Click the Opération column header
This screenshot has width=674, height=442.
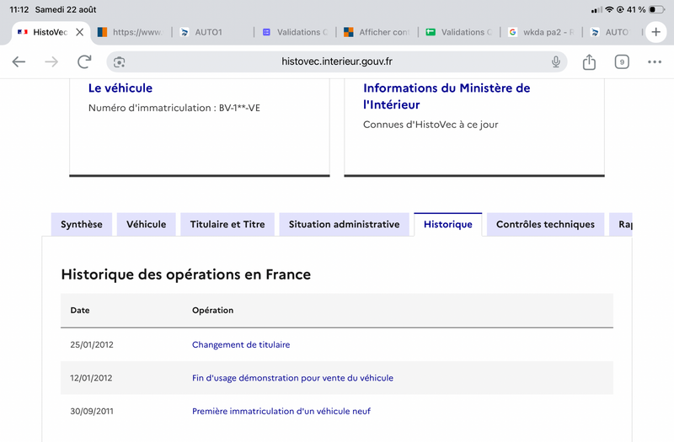click(x=213, y=310)
